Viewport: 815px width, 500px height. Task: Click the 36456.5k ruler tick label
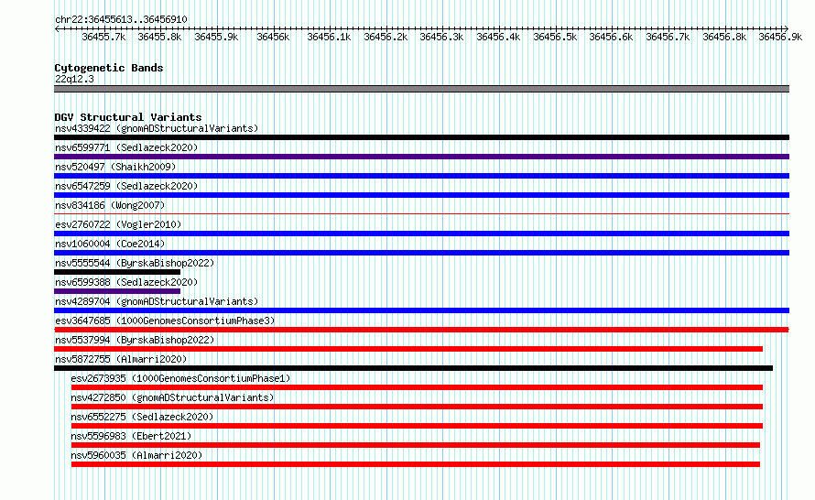[x=555, y=37]
